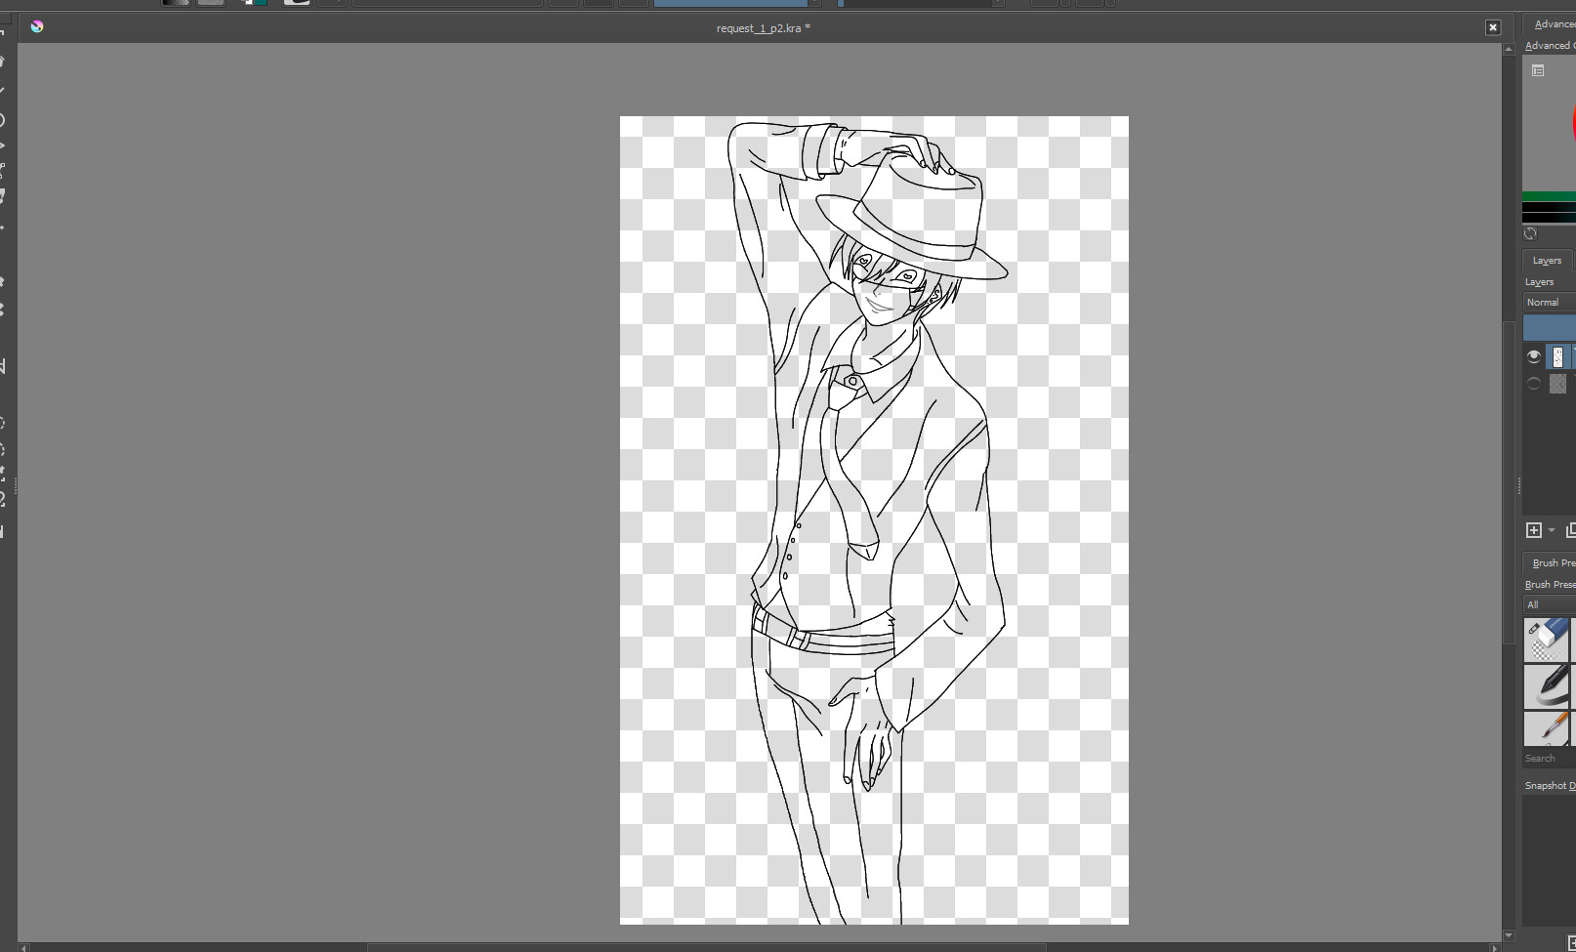Click the duplicate layer icon
This screenshot has height=952, width=1576.
(x=1572, y=530)
